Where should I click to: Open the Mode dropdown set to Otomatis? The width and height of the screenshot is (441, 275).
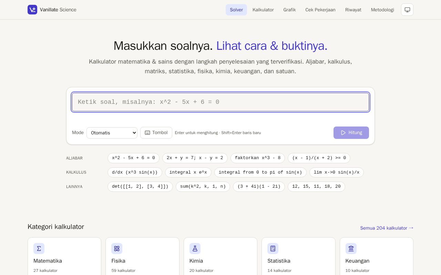[x=112, y=133]
